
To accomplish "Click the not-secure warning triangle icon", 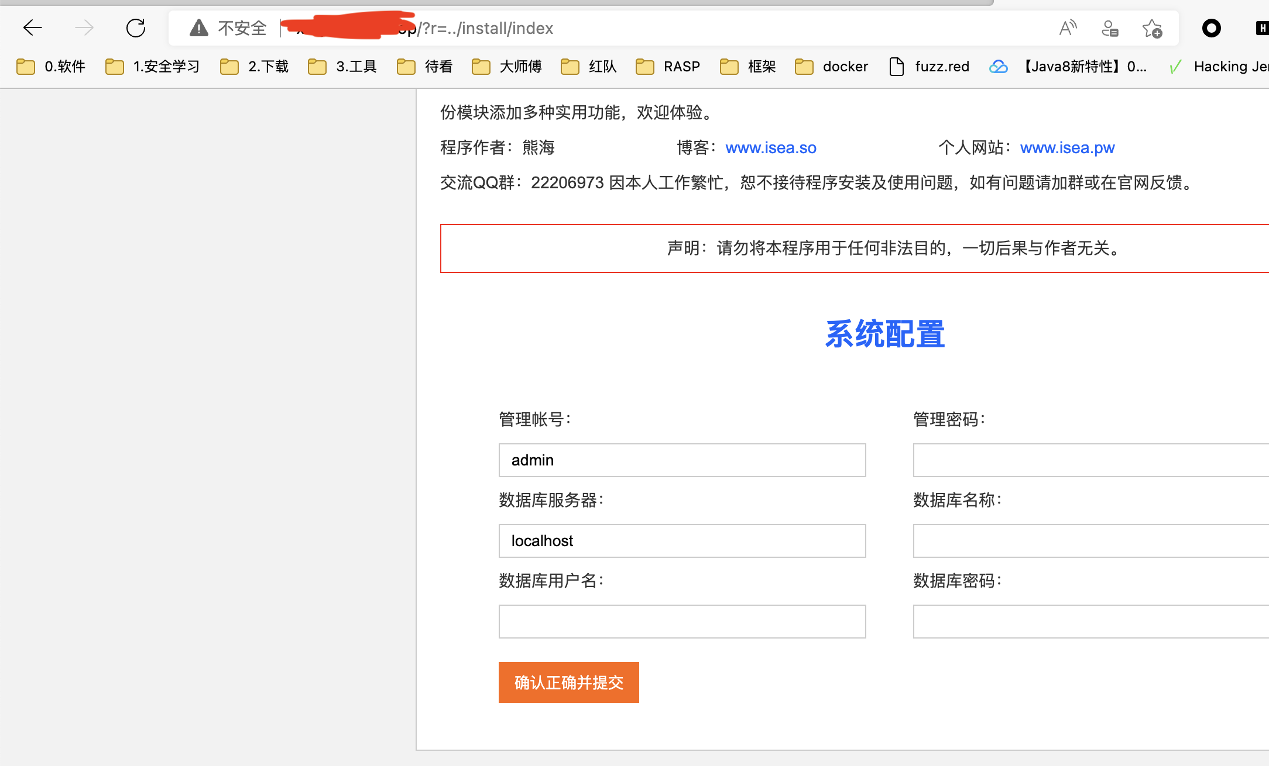I will click(199, 27).
